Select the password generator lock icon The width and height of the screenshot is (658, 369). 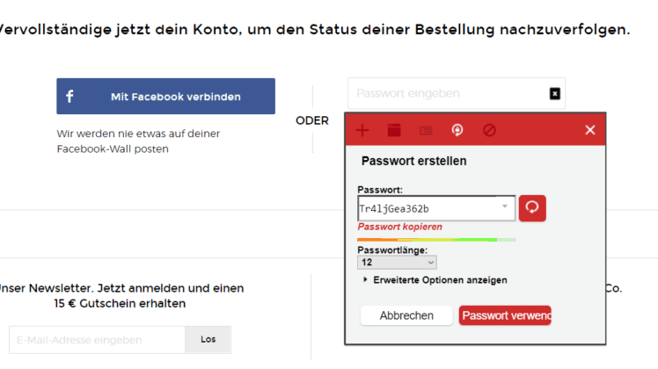click(457, 130)
